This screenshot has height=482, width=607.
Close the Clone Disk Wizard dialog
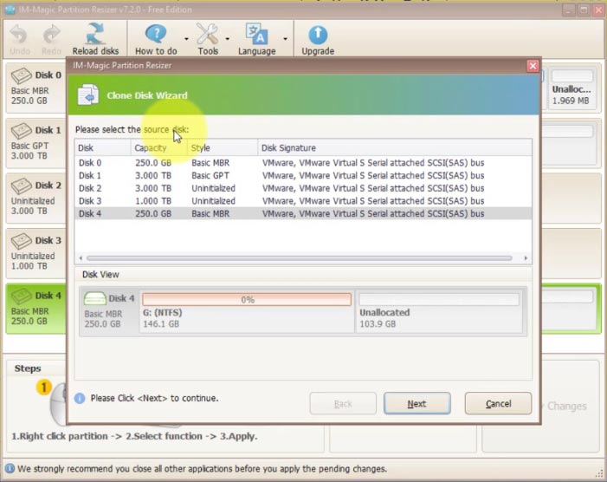pos(532,66)
